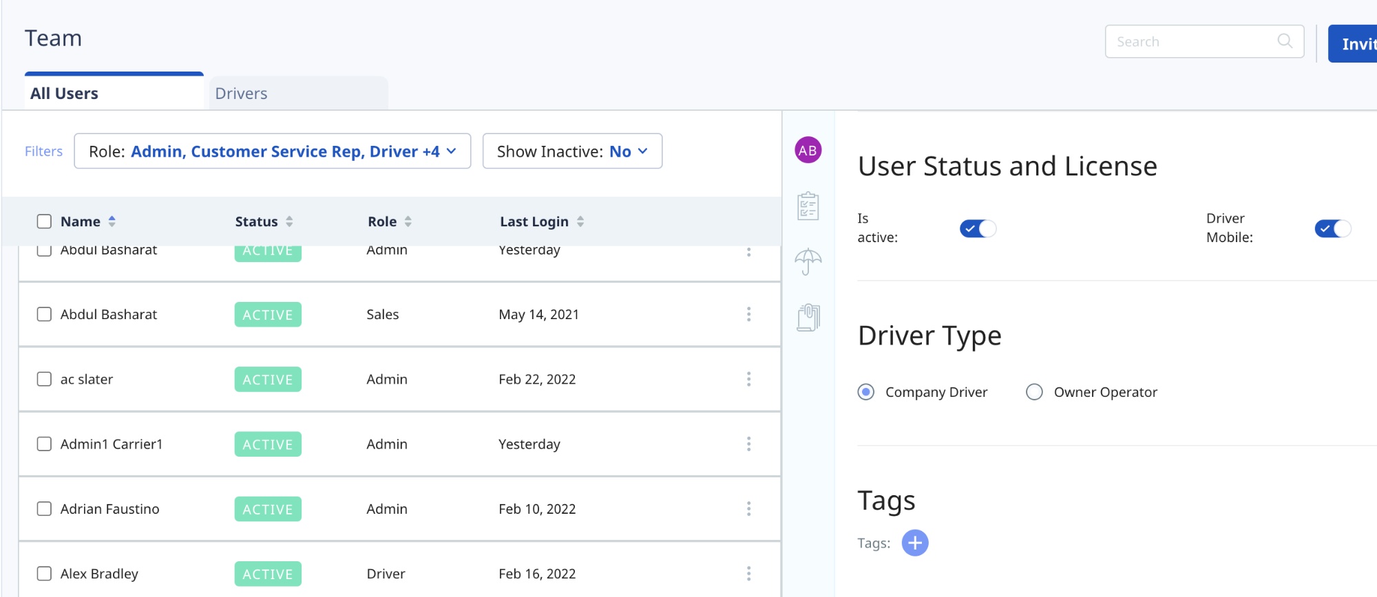Click the Feb 10, 2022 login date
1377x597 pixels.
click(x=537, y=509)
